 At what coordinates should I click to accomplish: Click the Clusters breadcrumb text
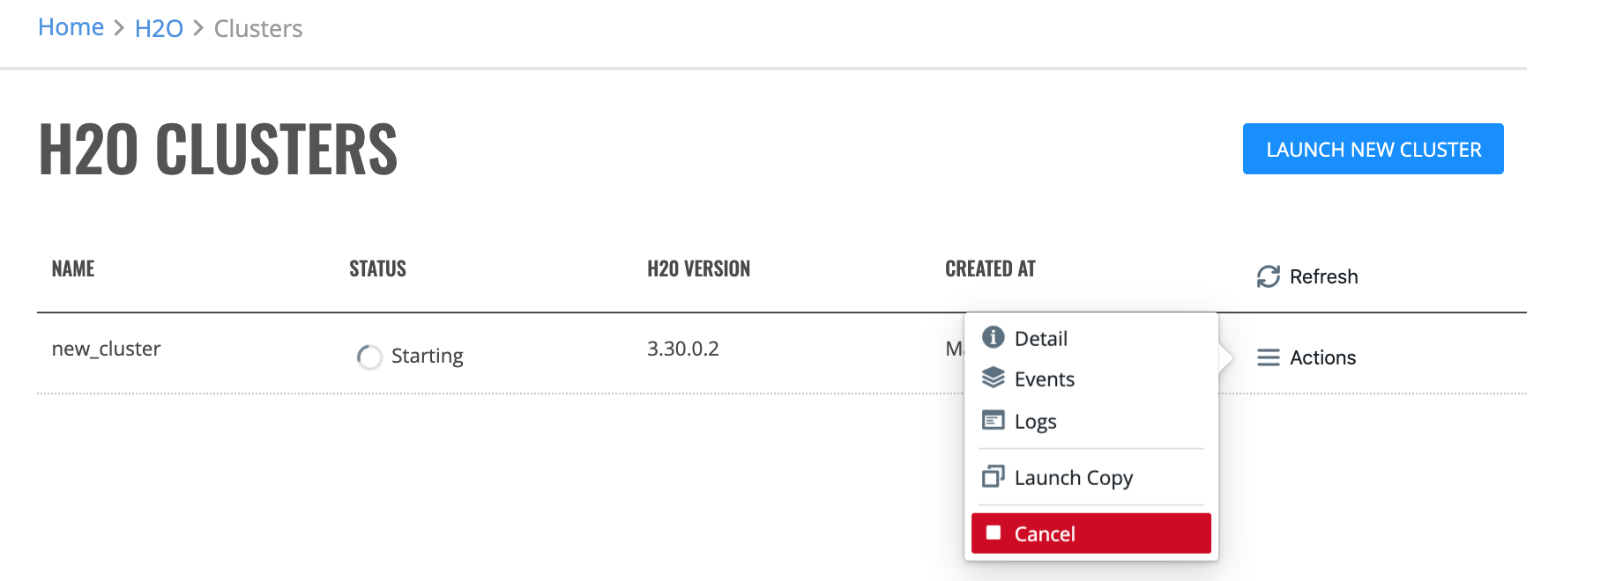click(258, 29)
